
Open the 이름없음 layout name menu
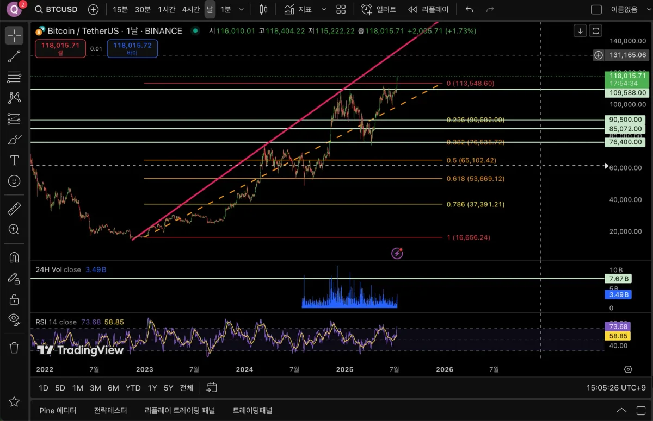pyautogui.click(x=624, y=9)
